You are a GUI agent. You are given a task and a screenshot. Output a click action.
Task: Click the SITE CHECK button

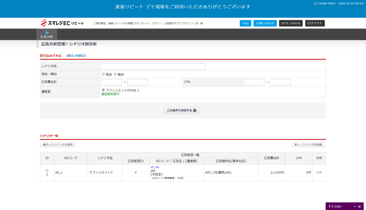pos(291,23)
